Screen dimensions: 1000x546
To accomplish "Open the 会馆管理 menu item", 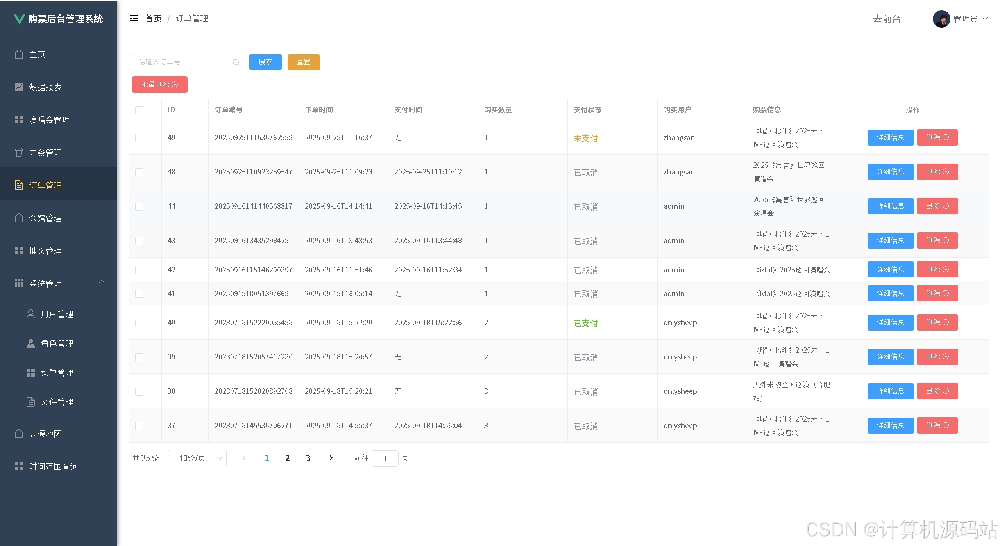I will [x=59, y=218].
